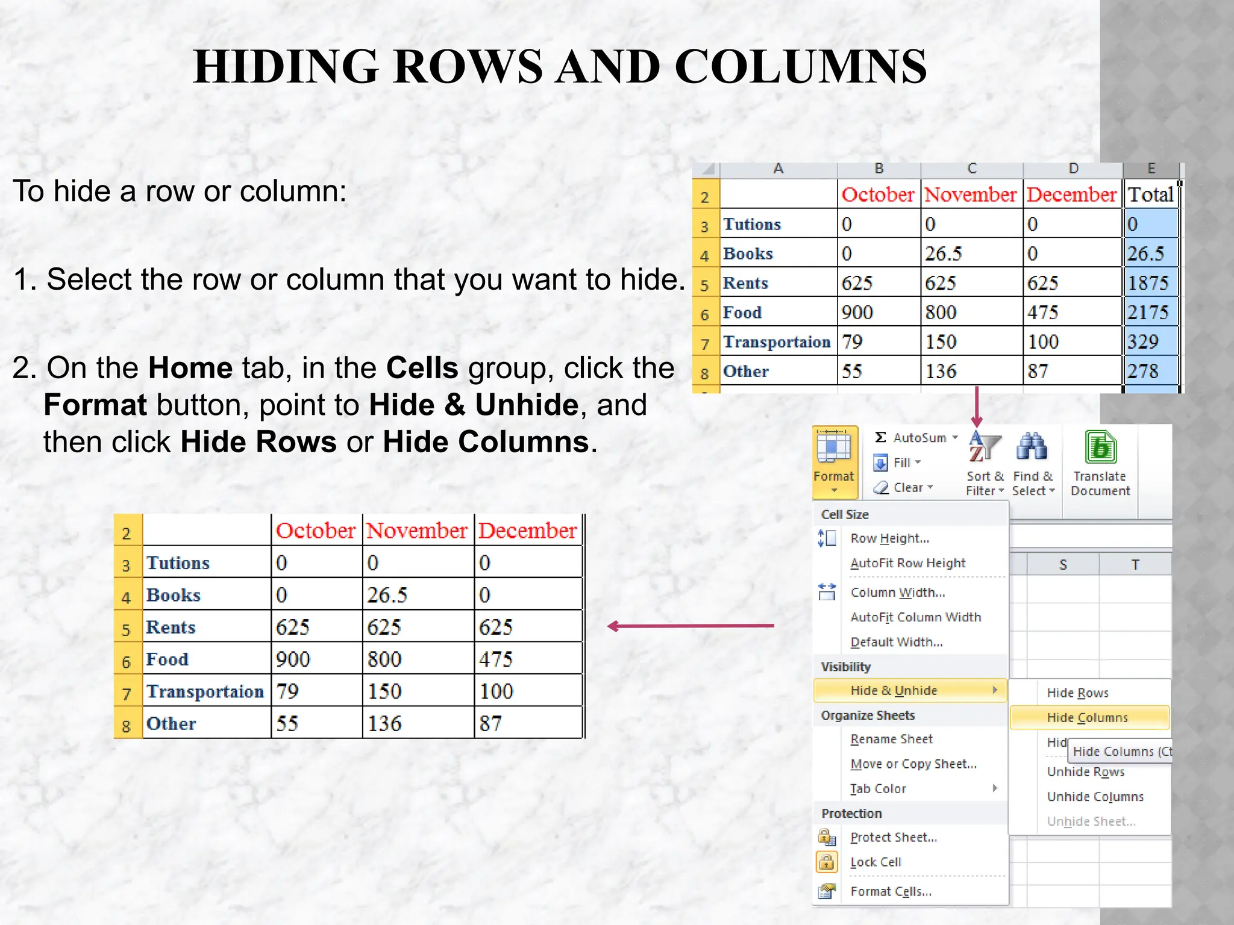This screenshot has height=925, width=1234.
Task: Click the Row Height icon in menu
Action: point(827,538)
